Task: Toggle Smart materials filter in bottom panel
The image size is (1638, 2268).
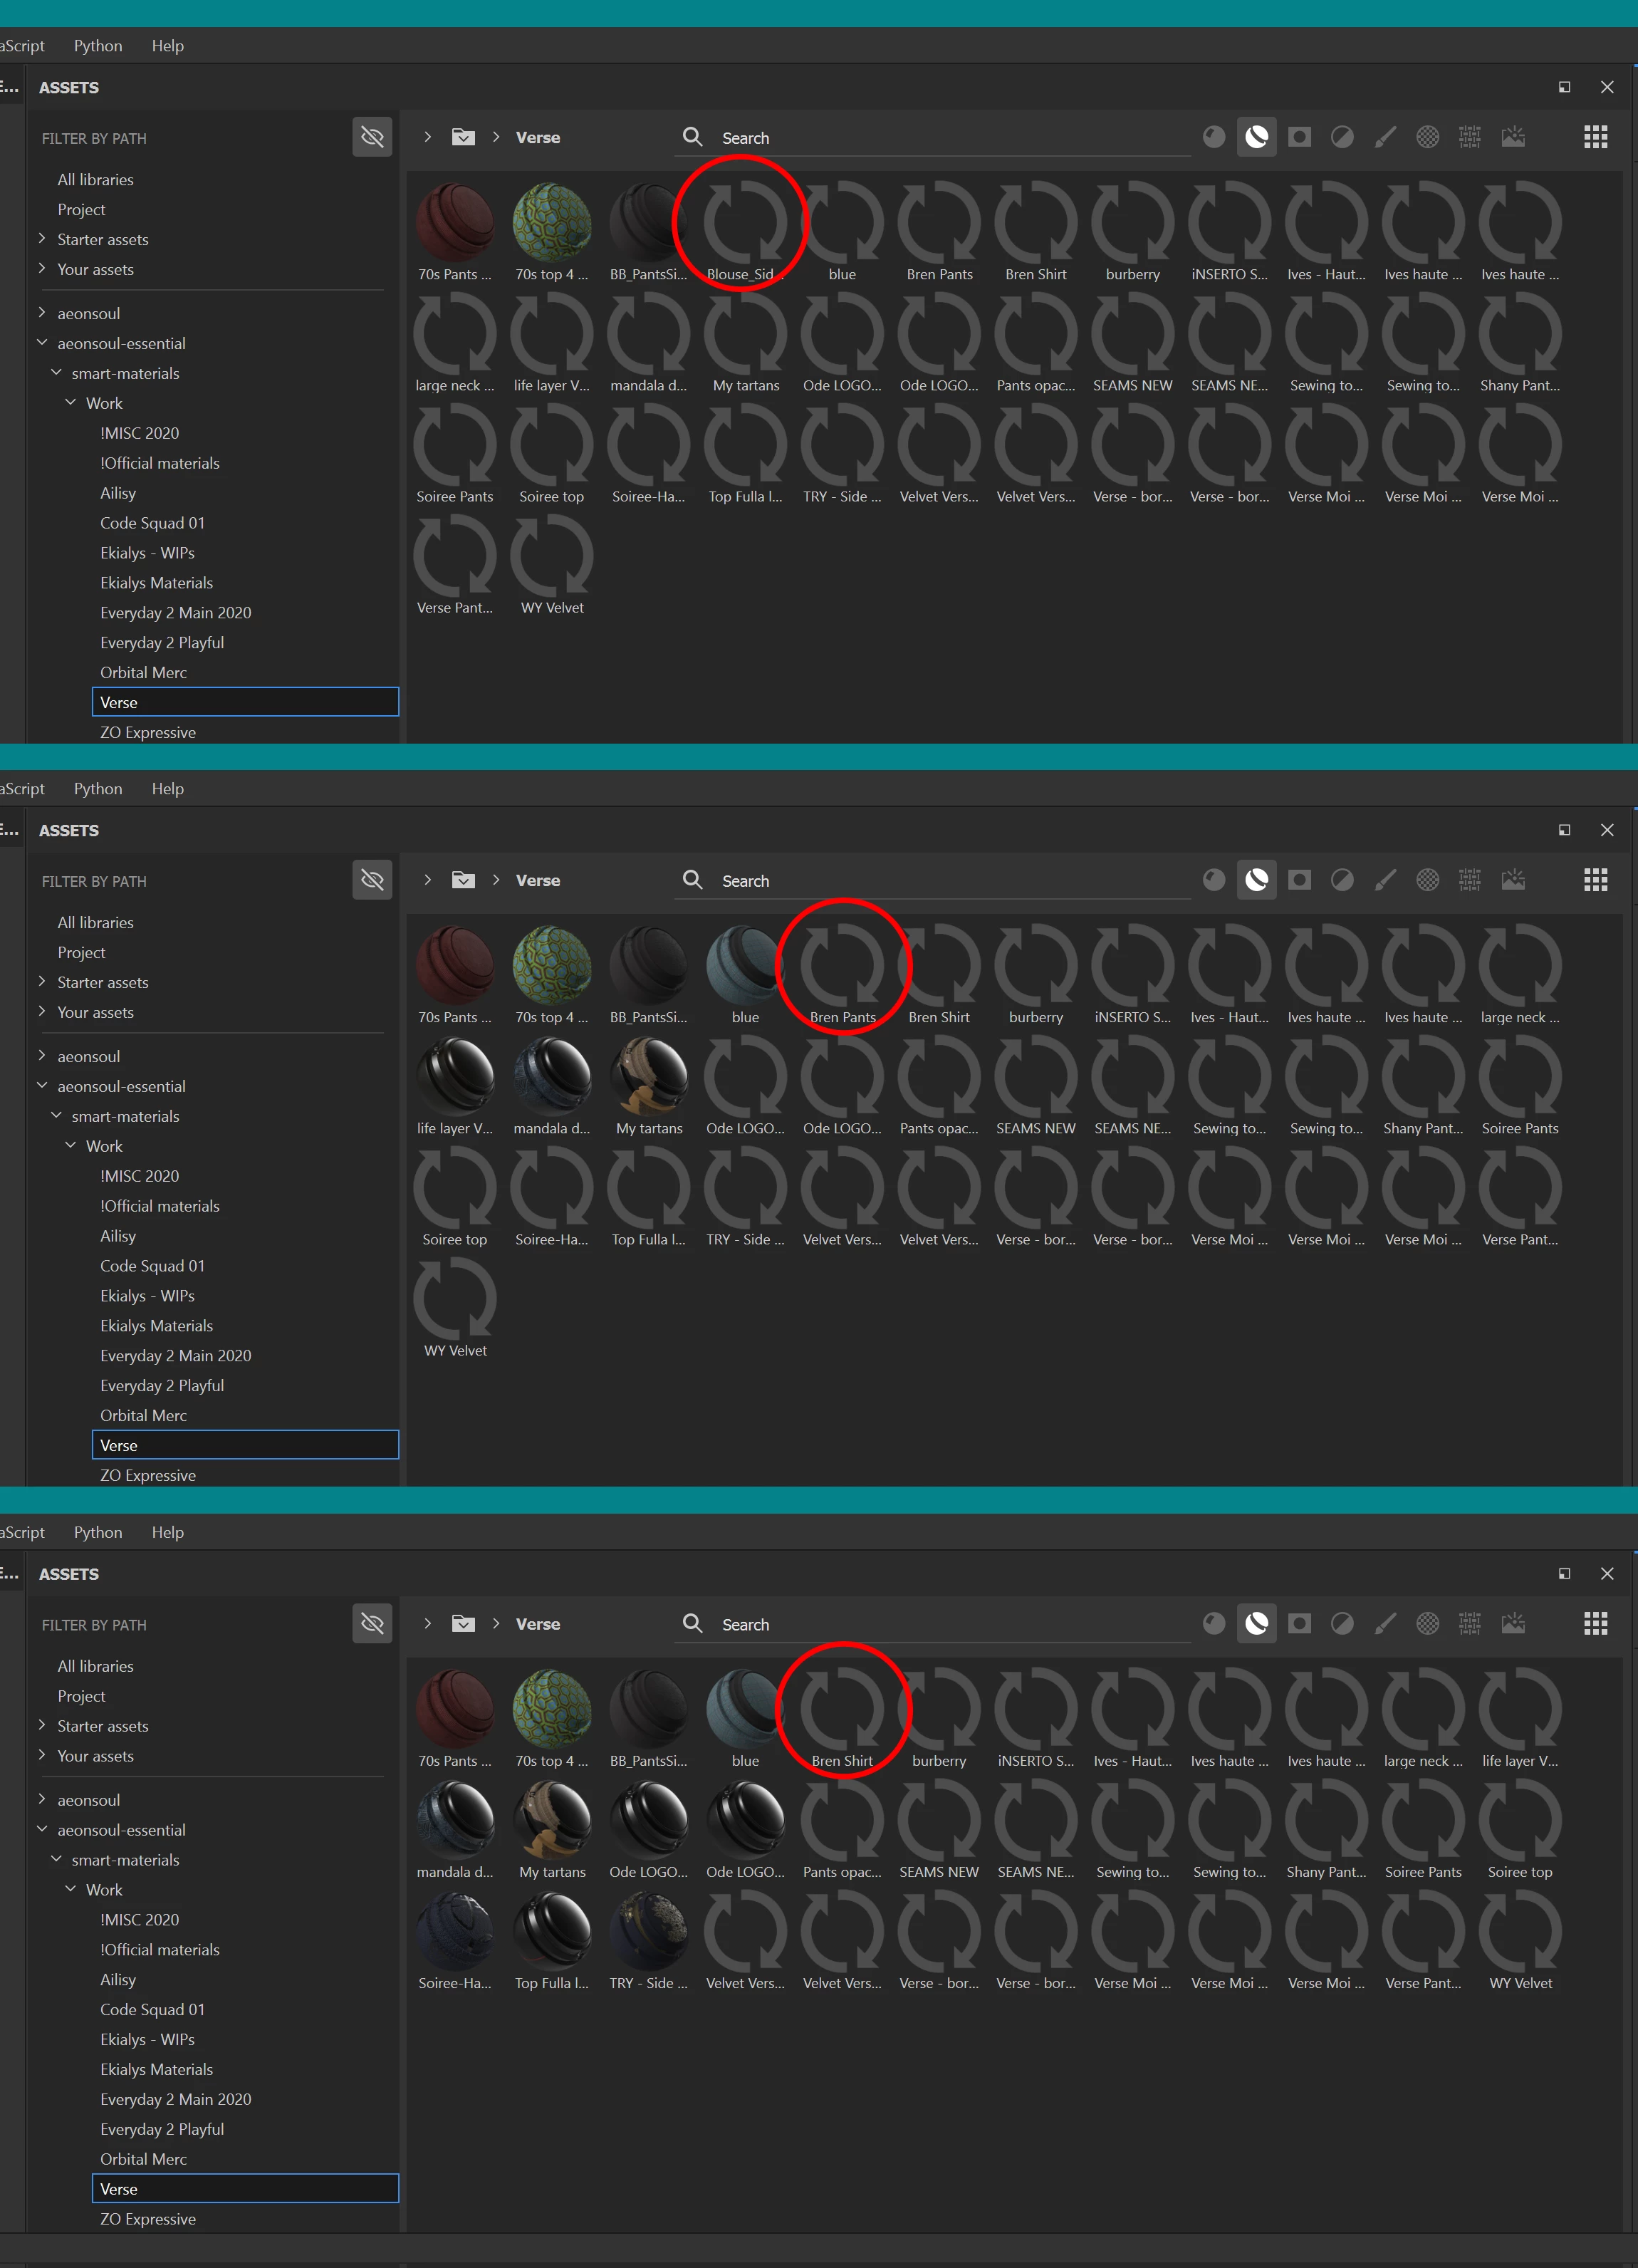Action: pyautogui.click(x=1256, y=1624)
